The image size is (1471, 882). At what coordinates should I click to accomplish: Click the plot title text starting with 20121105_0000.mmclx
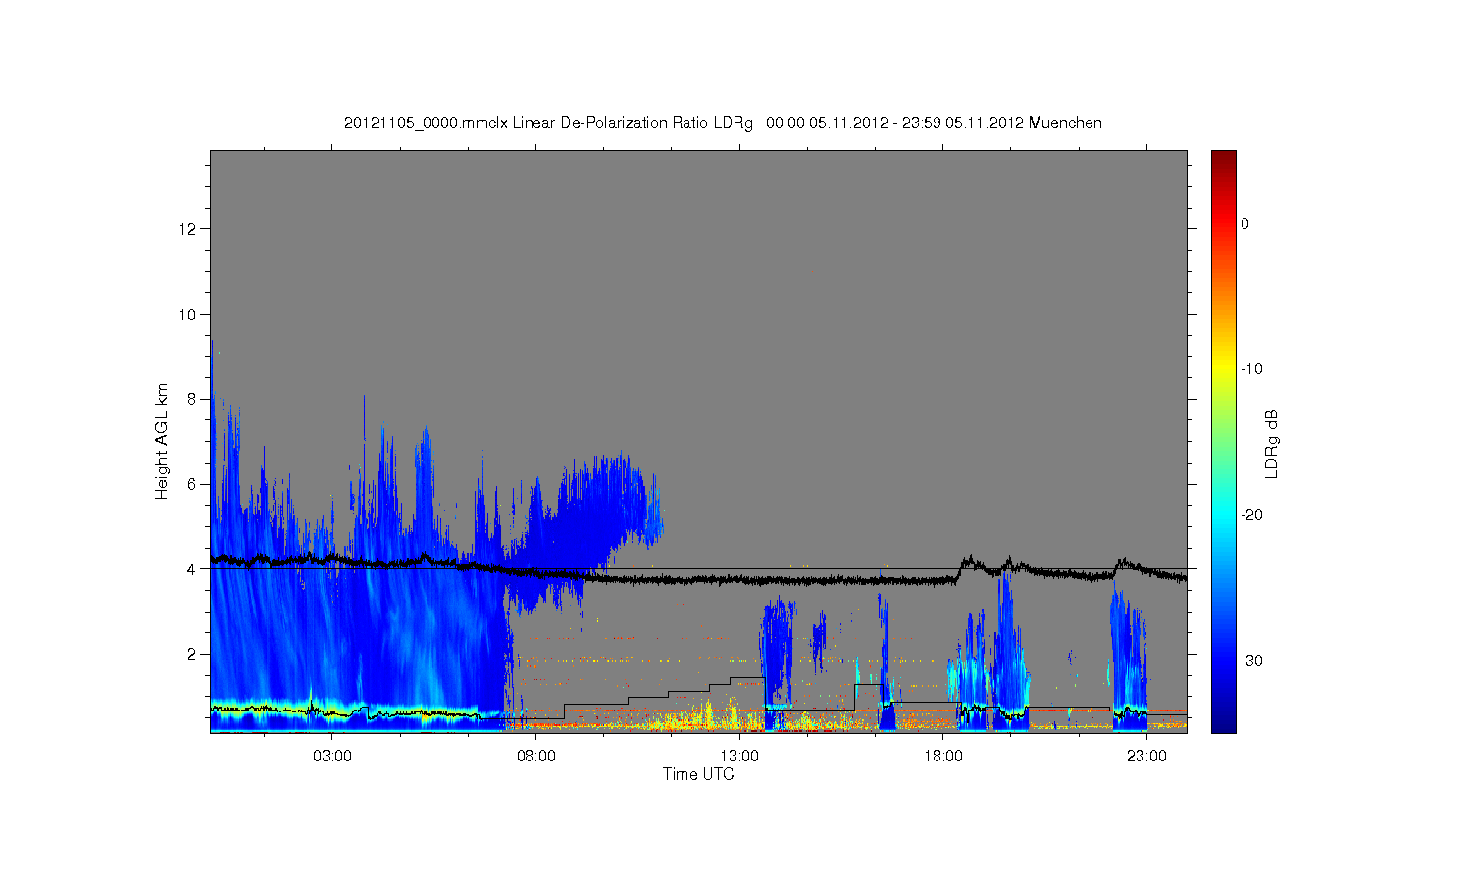723,123
